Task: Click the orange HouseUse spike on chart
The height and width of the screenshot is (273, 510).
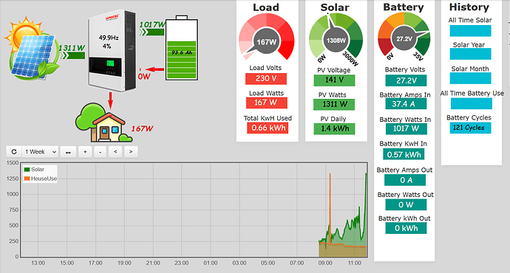Action: 330,208
